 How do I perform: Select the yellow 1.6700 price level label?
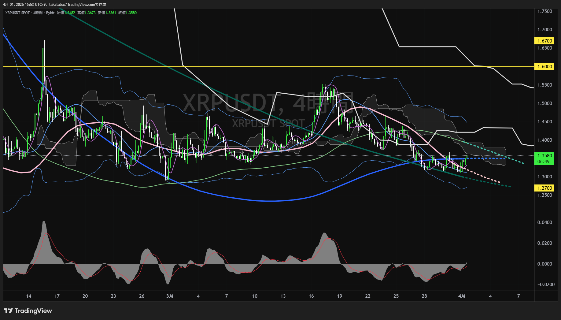click(x=544, y=41)
